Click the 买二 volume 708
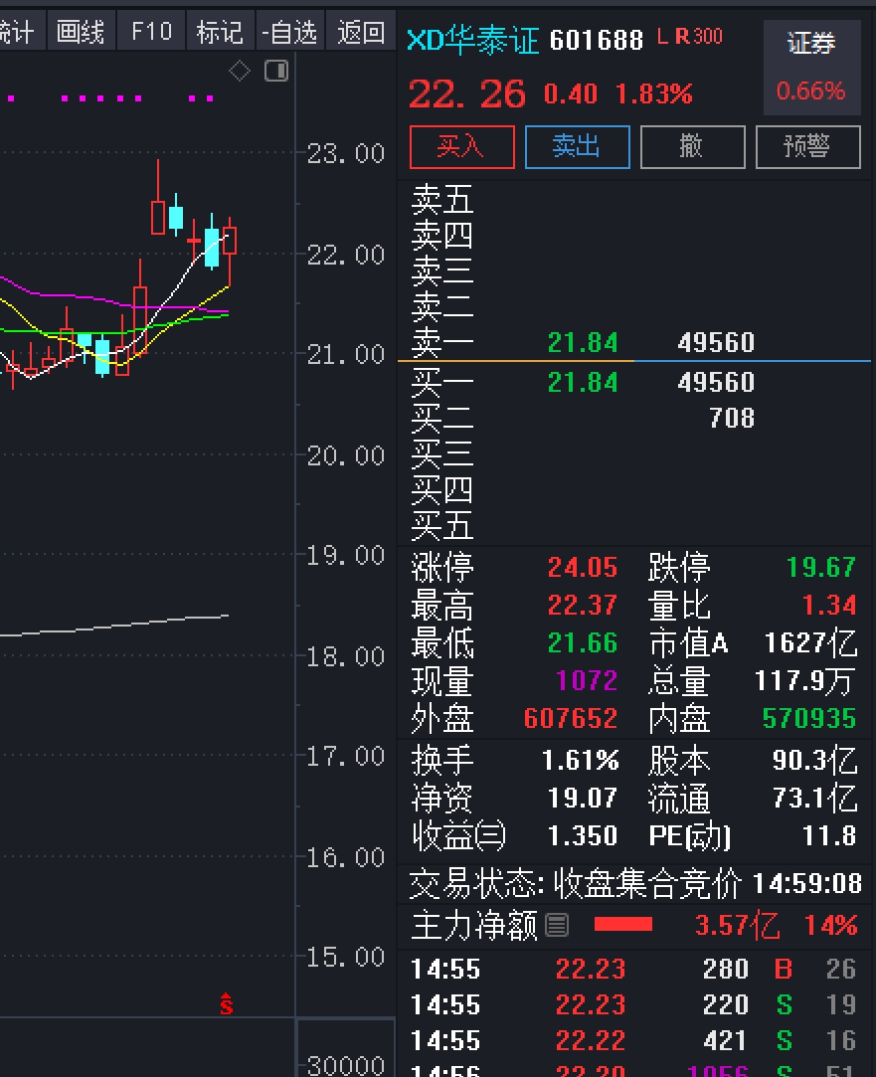876x1077 pixels. (732, 418)
